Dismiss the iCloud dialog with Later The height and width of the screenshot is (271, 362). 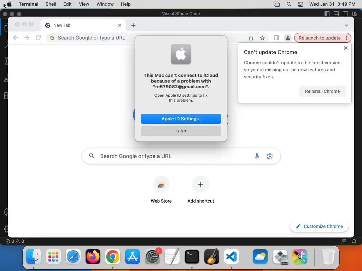[181, 131]
